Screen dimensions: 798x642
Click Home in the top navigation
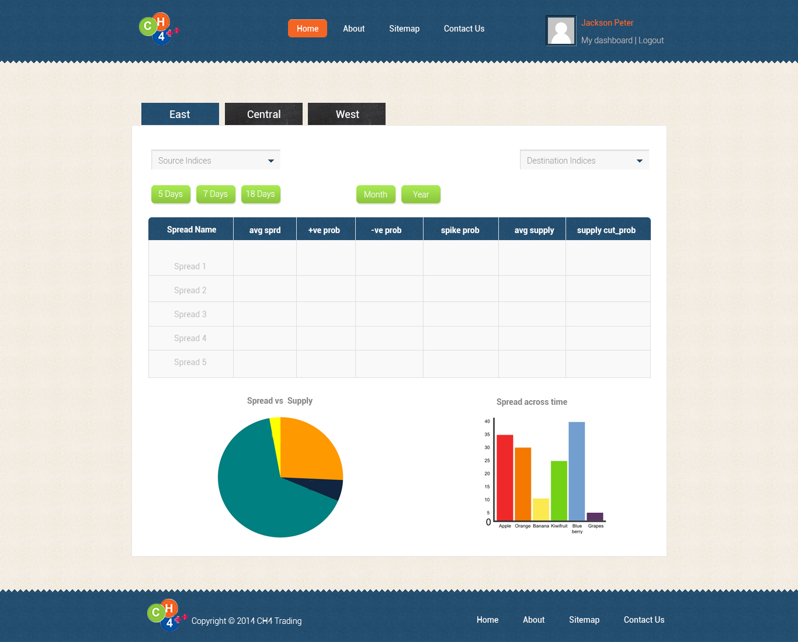(x=307, y=28)
